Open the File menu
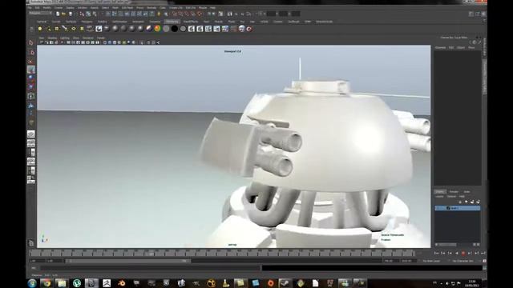The width and height of the screenshot is (513, 288). (30, 7)
